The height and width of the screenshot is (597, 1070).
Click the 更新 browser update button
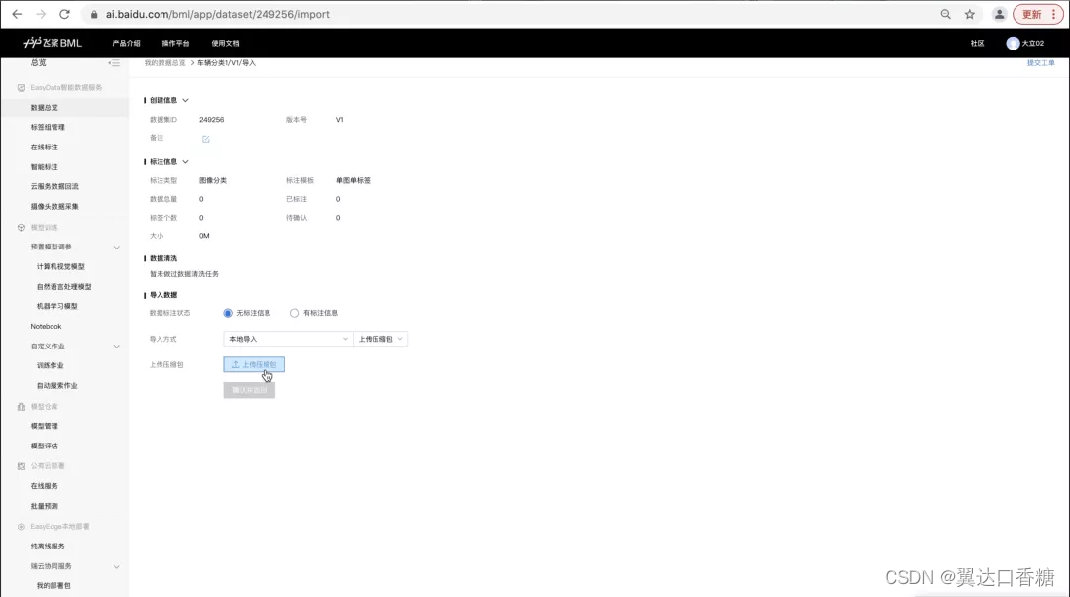click(1031, 14)
